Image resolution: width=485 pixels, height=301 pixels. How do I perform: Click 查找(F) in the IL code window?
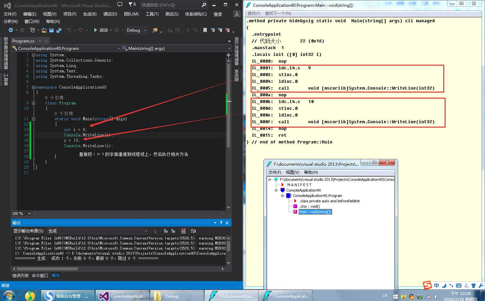(254, 13)
